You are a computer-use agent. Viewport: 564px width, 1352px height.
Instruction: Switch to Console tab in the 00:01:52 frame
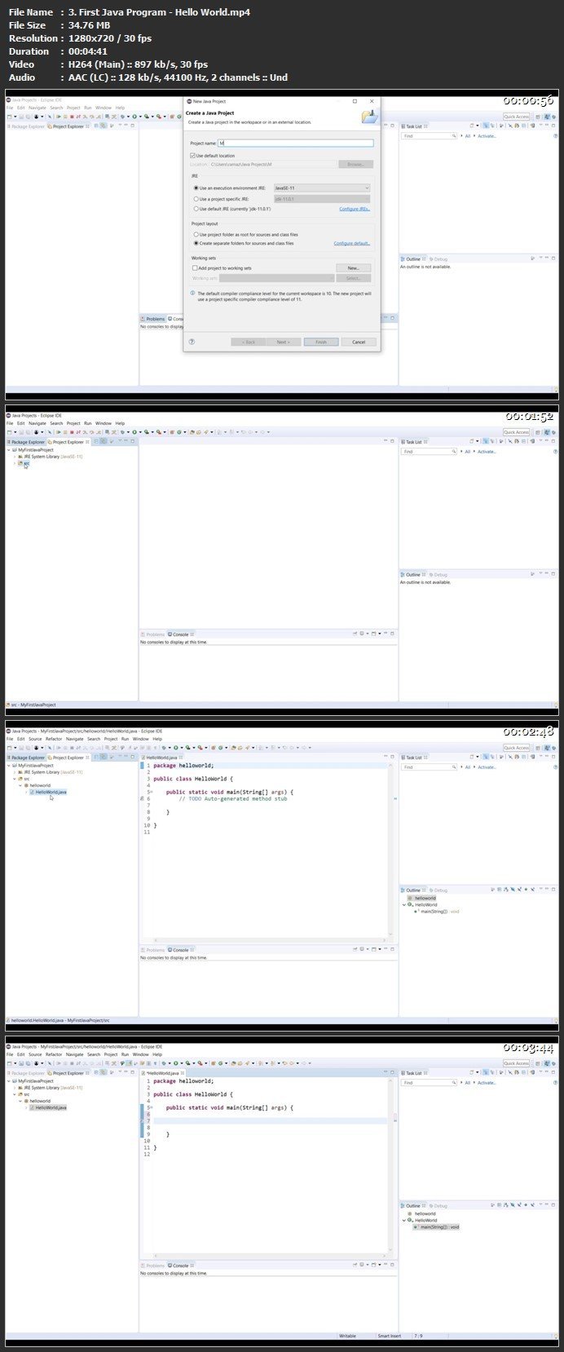click(179, 634)
